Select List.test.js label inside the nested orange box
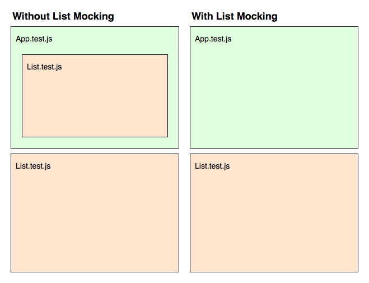Viewport: 369px width, 283px height. click(44, 67)
